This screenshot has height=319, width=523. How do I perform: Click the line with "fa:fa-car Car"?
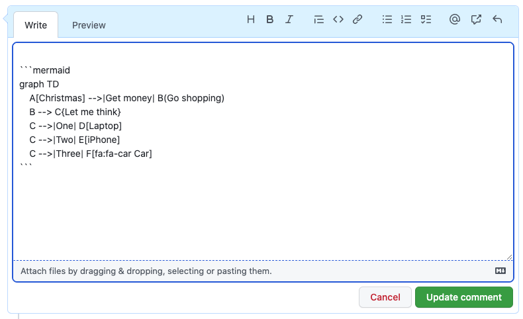[x=91, y=154]
